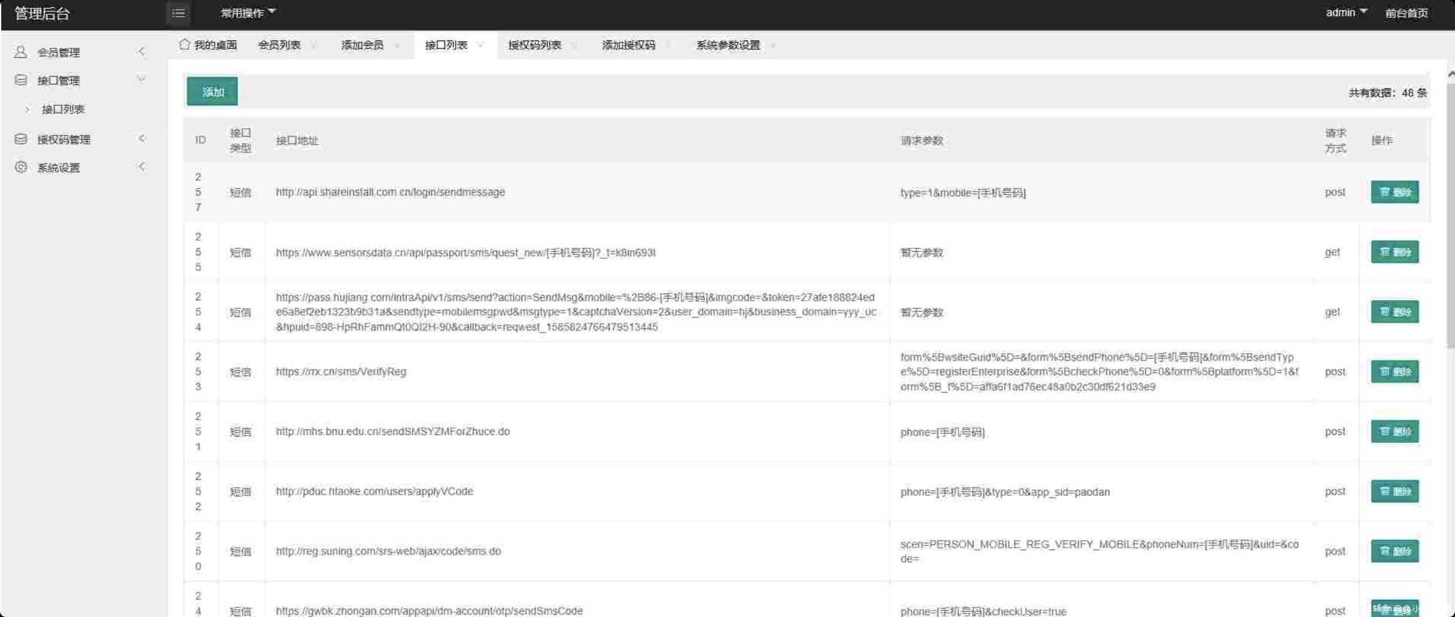The image size is (1455, 617).
Task: Click the sensorsdata.cn quest_new URL cell
Action: (x=465, y=252)
